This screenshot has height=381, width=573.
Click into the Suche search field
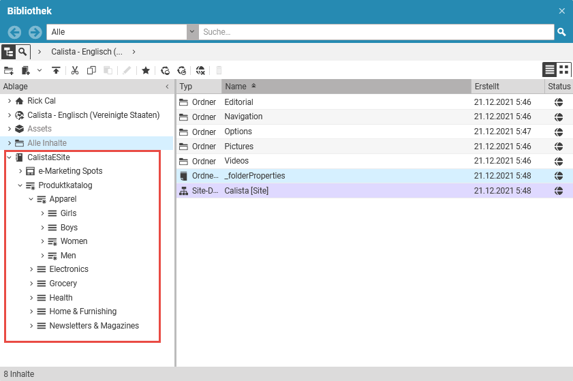coord(375,32)
